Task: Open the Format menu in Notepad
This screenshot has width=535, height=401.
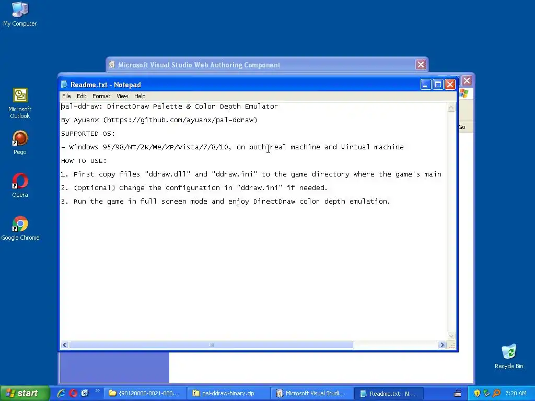Action: [101, 96]
